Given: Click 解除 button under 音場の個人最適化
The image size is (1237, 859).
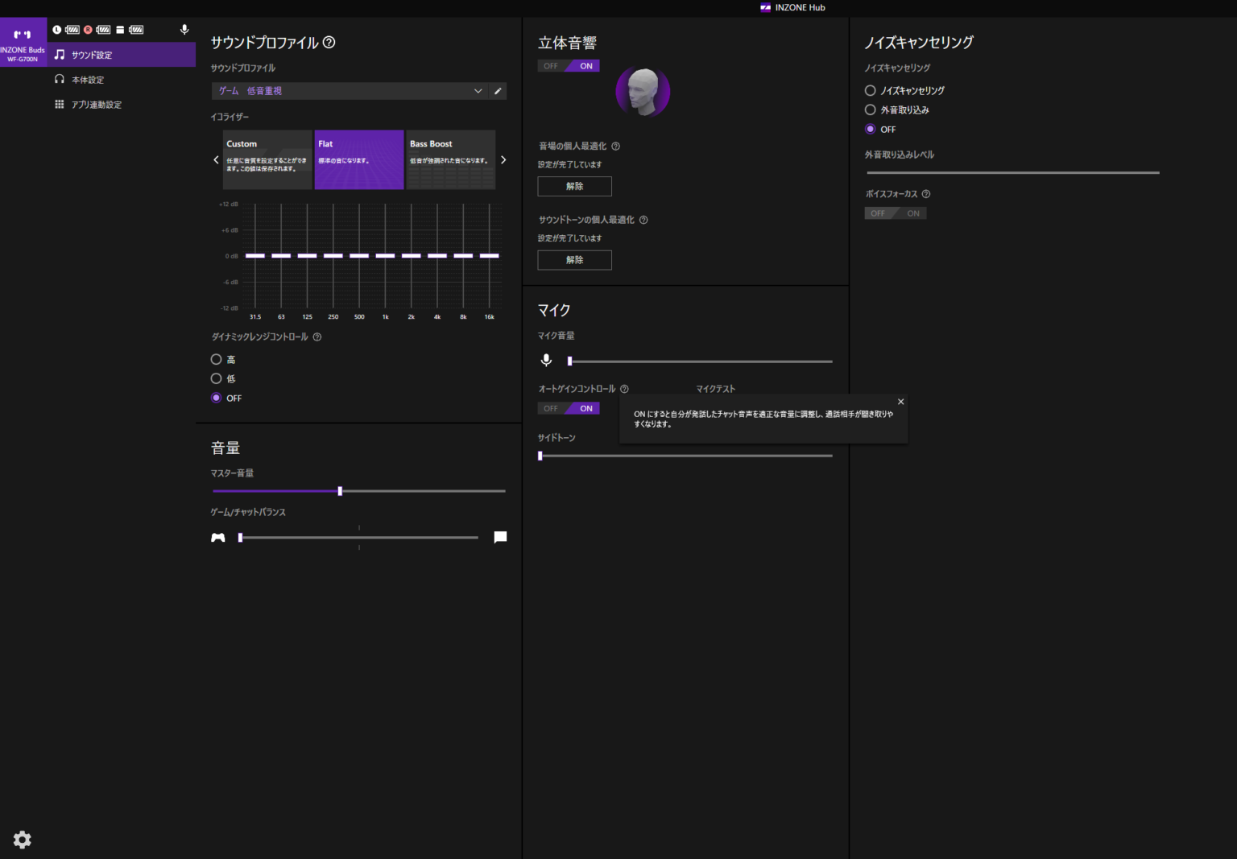Looking at the screenshot, I should point(574,186).
